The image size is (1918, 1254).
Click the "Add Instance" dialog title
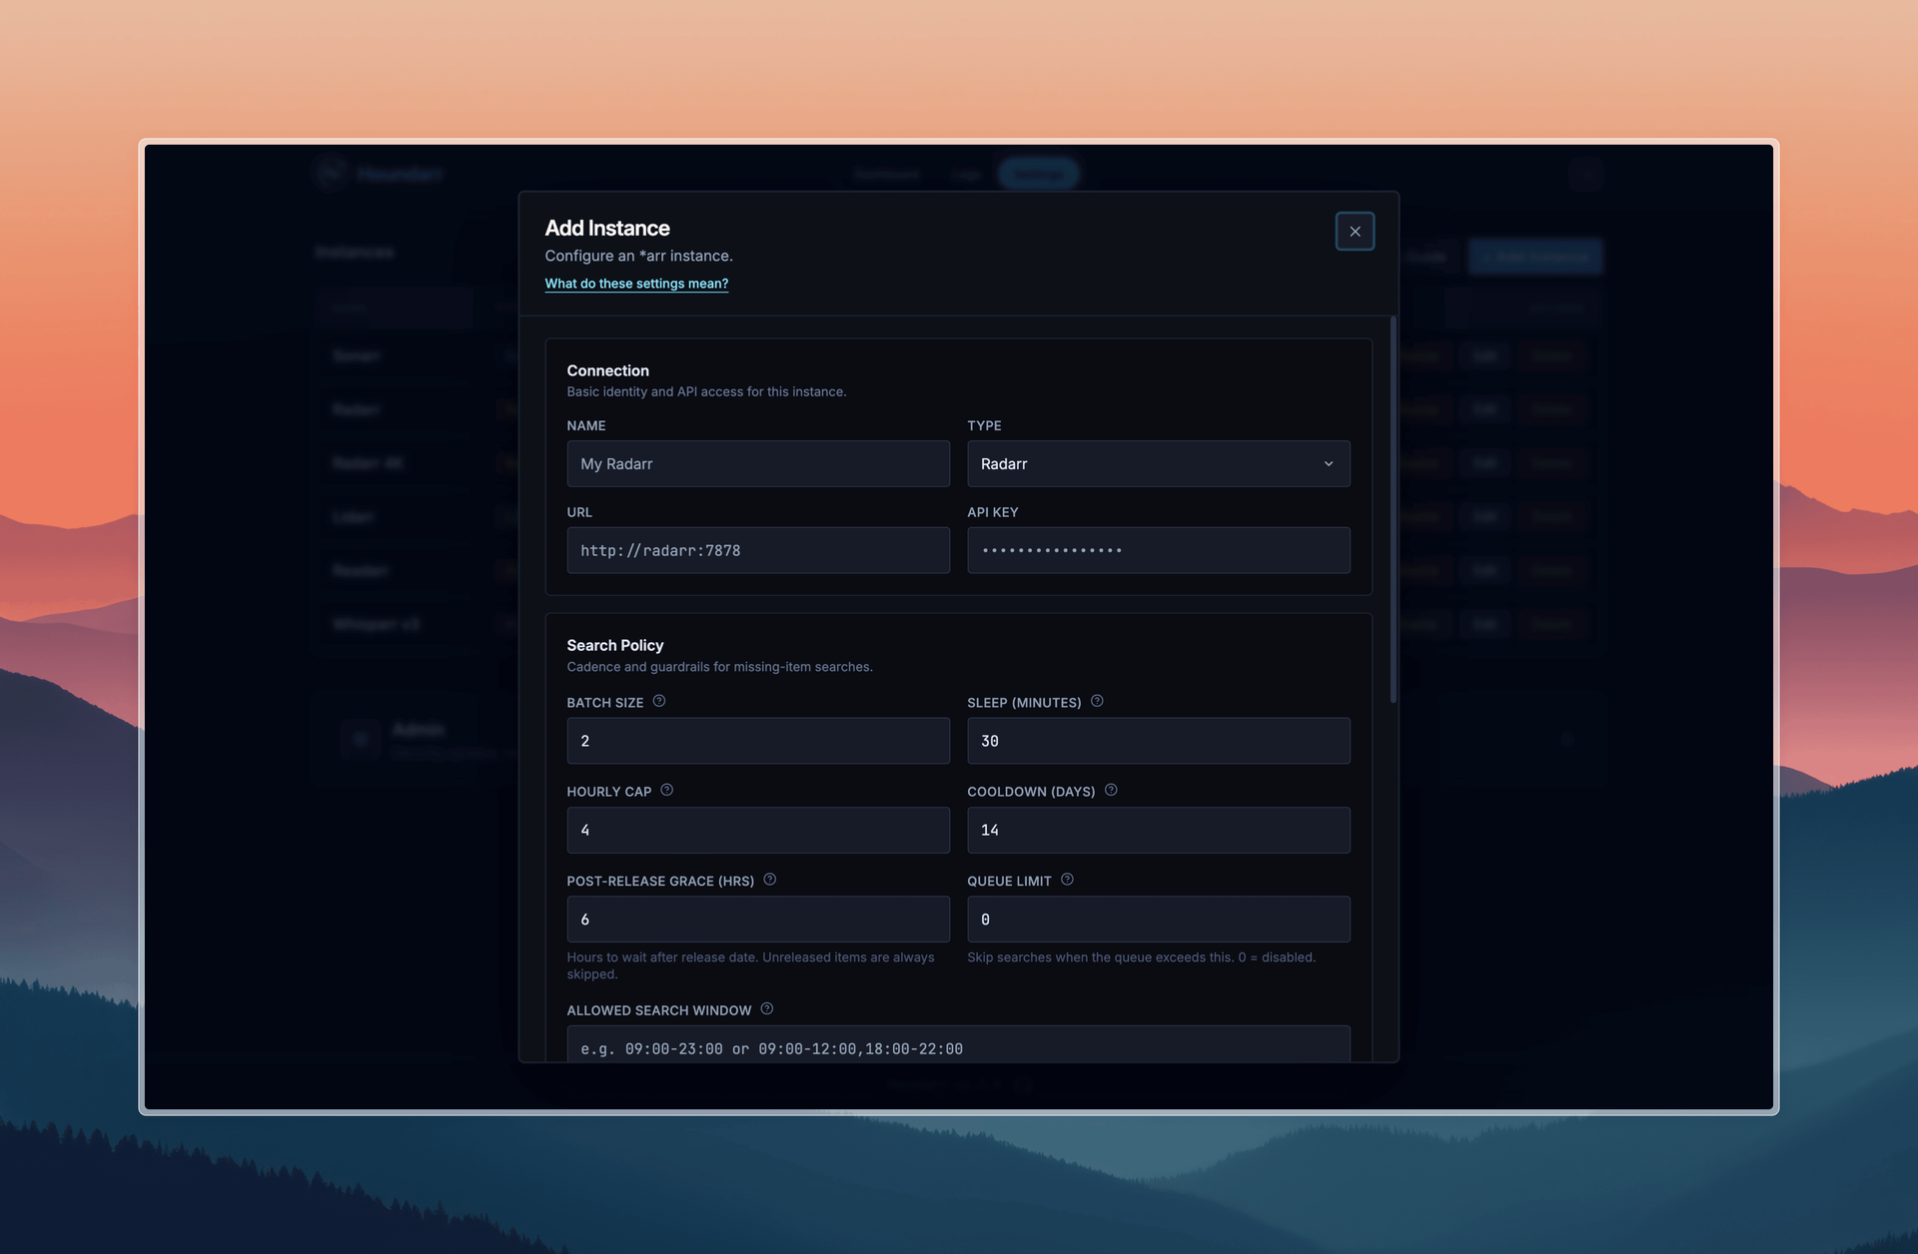[x=607, y=228]
